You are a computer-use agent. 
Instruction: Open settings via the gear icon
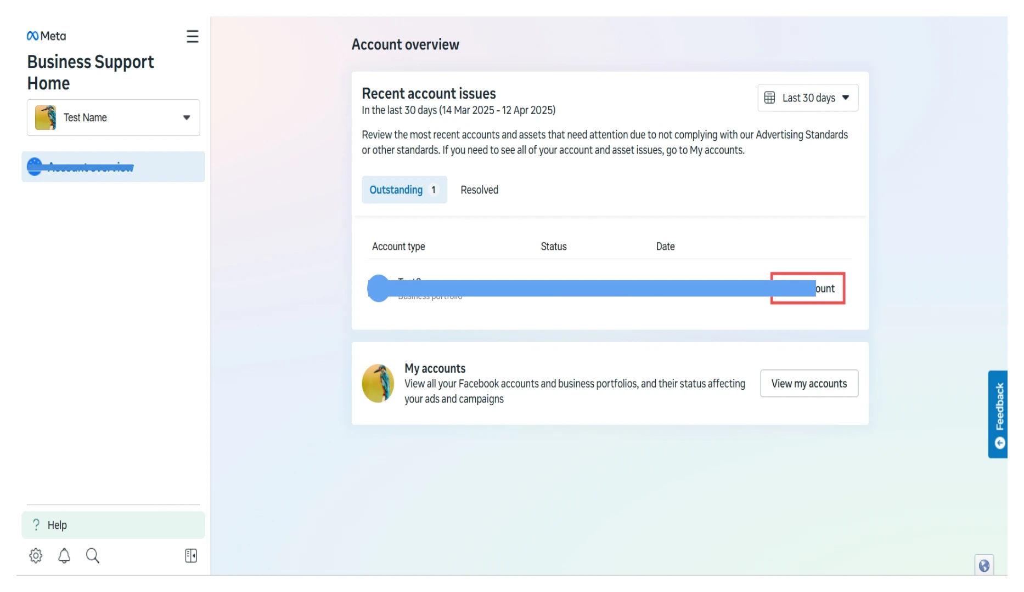[x=36, y=556]
